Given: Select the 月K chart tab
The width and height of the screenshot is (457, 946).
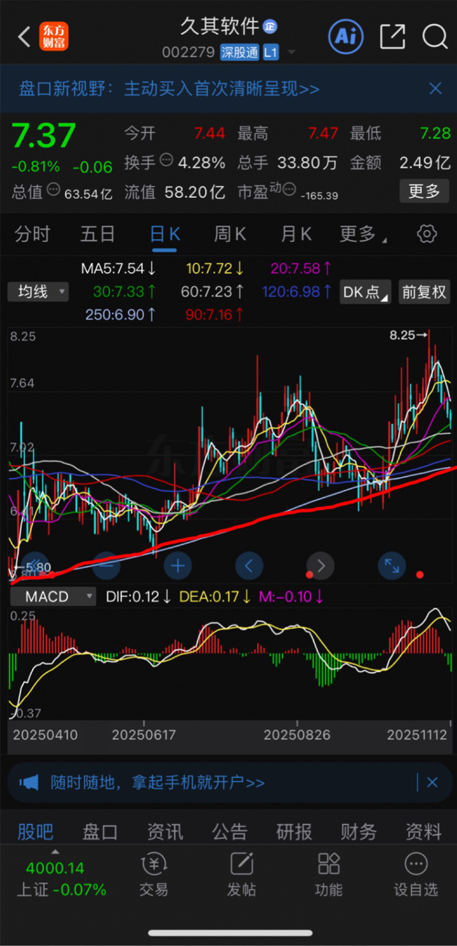Looking at the screenshot, I should [x=296, y=234].
